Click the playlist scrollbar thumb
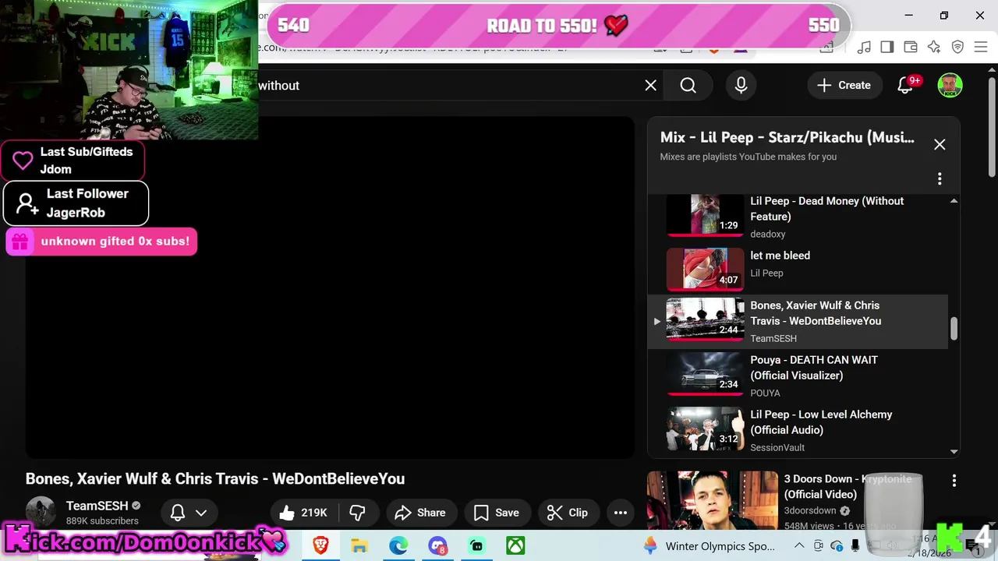The height and width of the screenshot is (561, 998). click(x=954, y=329)
